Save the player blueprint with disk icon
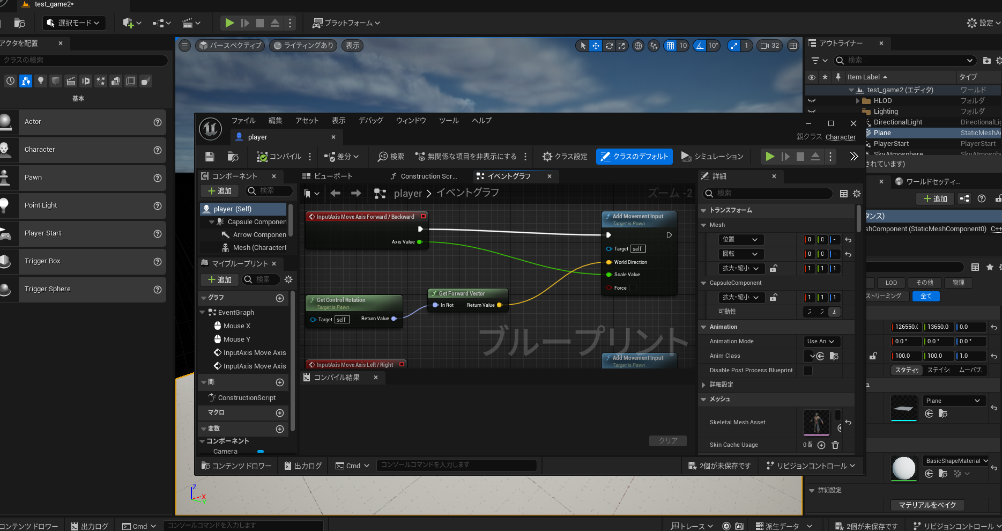This screenshot has height=531, width=1002. 210,157
